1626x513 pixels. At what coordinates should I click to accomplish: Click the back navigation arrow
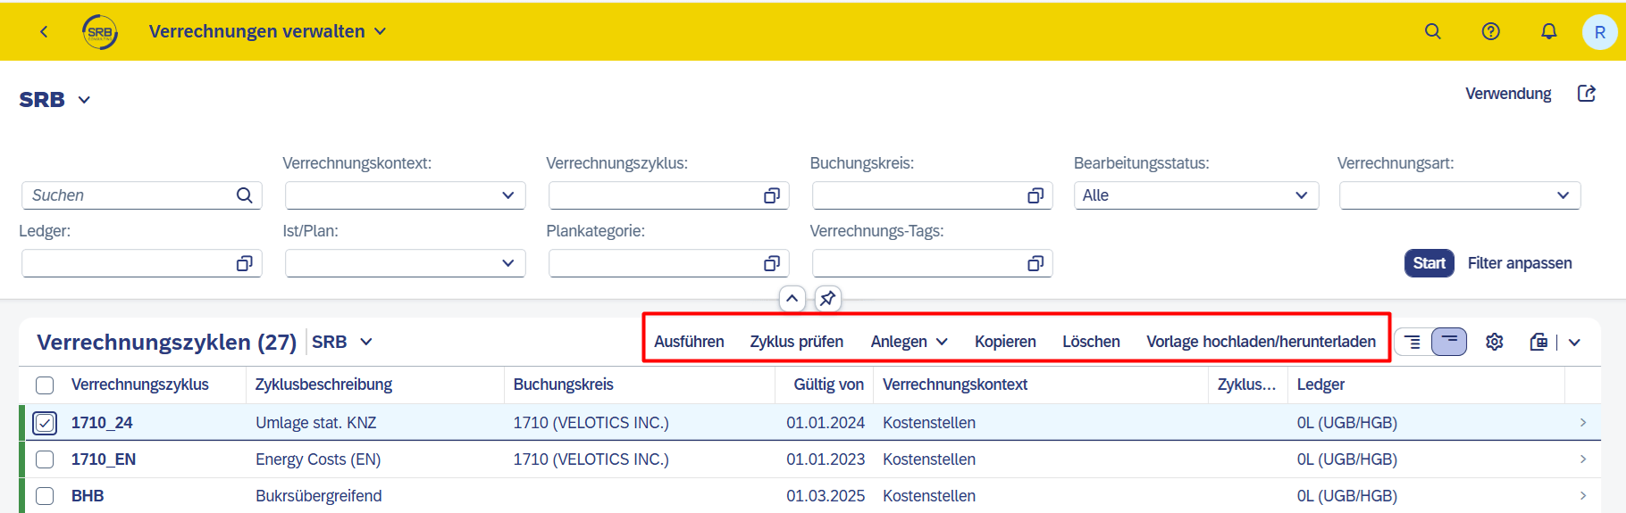coord(44,31)
